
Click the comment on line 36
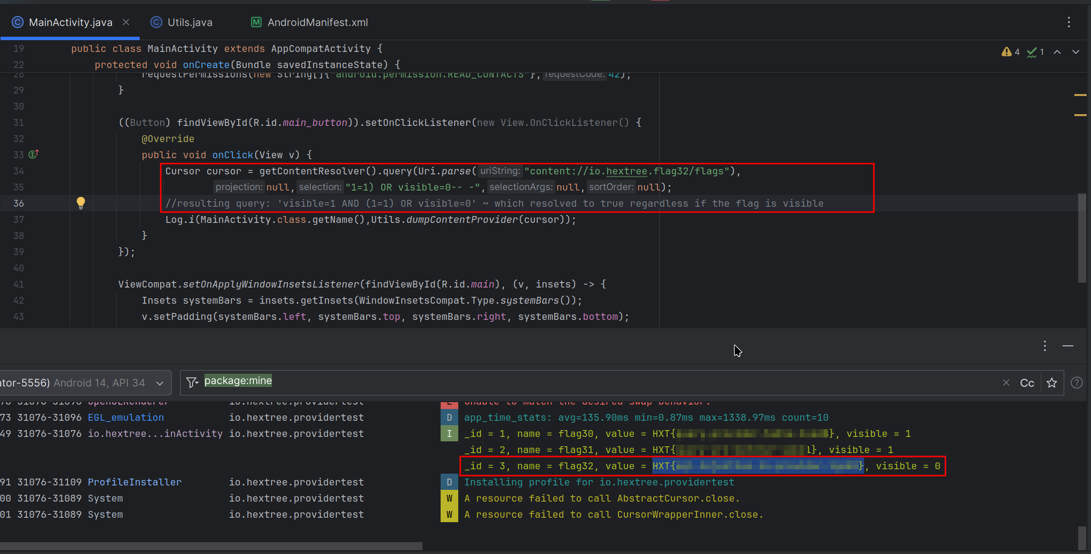coord(494,204)
